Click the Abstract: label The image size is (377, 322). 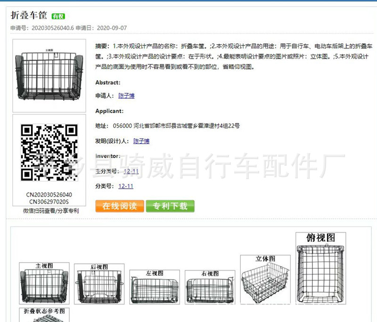pyautogui.click(x=108, y=82)
